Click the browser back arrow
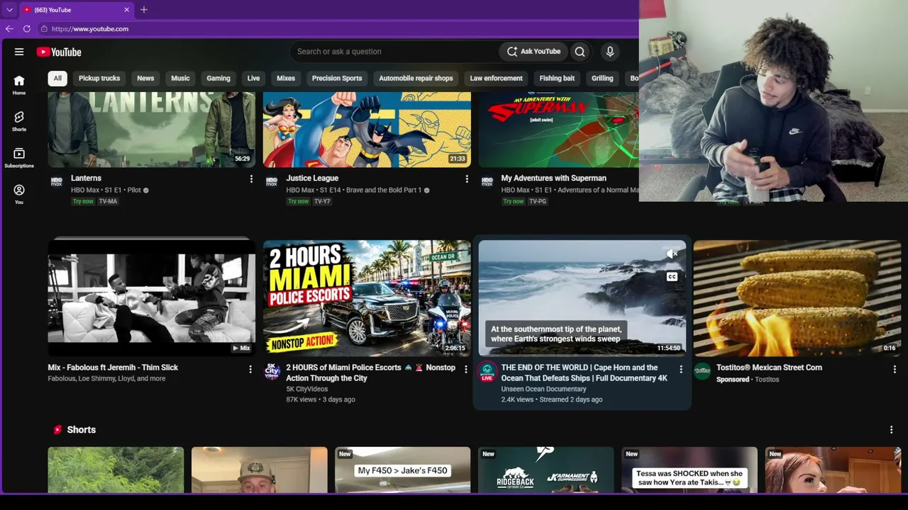 tap(9, 29)
